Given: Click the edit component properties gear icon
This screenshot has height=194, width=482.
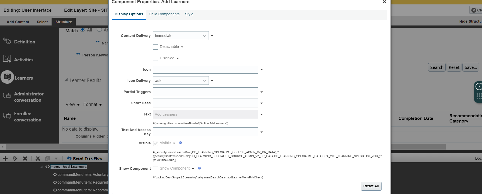Looking at the screenshot, I should pos(15,158).
